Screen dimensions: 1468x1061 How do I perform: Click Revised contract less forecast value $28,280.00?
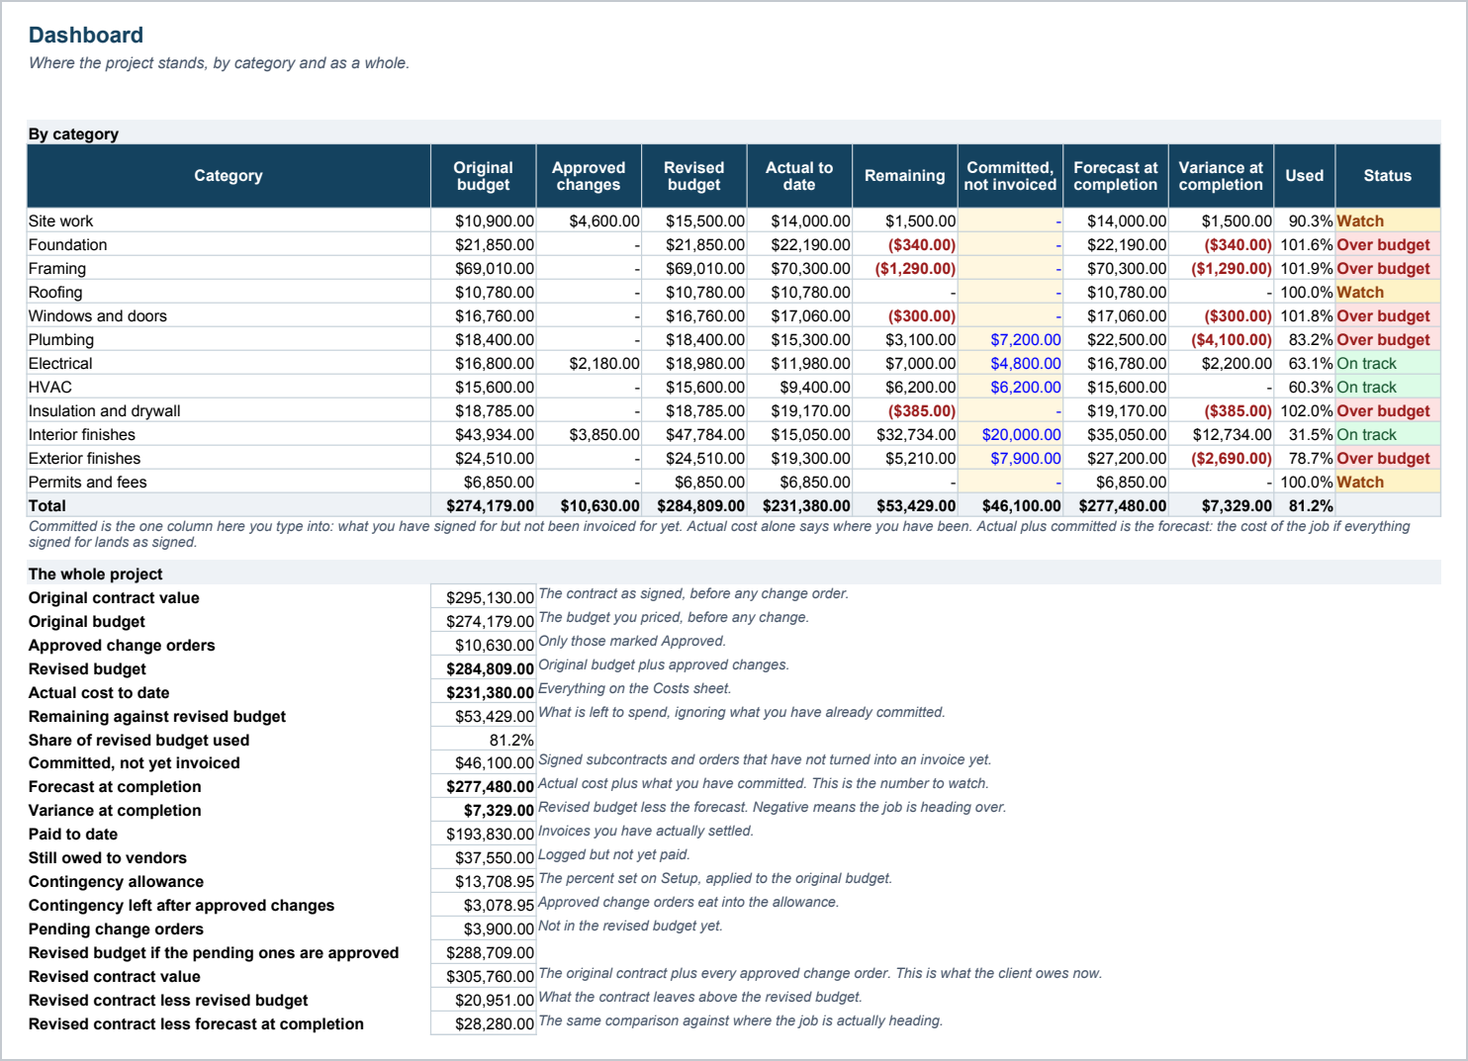484,1023
